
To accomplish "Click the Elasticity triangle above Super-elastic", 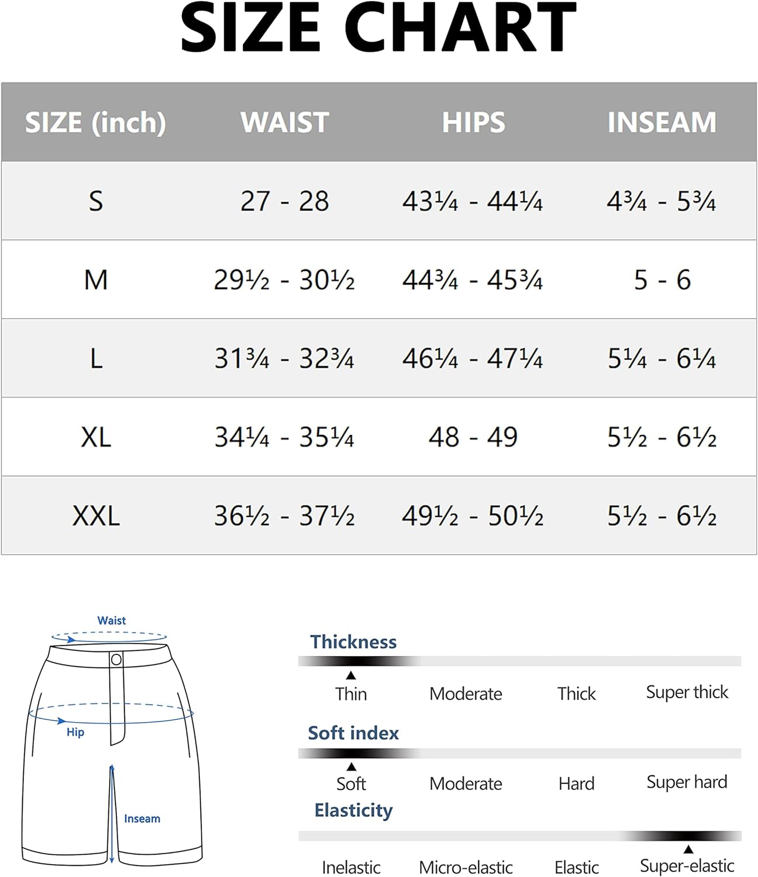I will [x=688, y=849].
